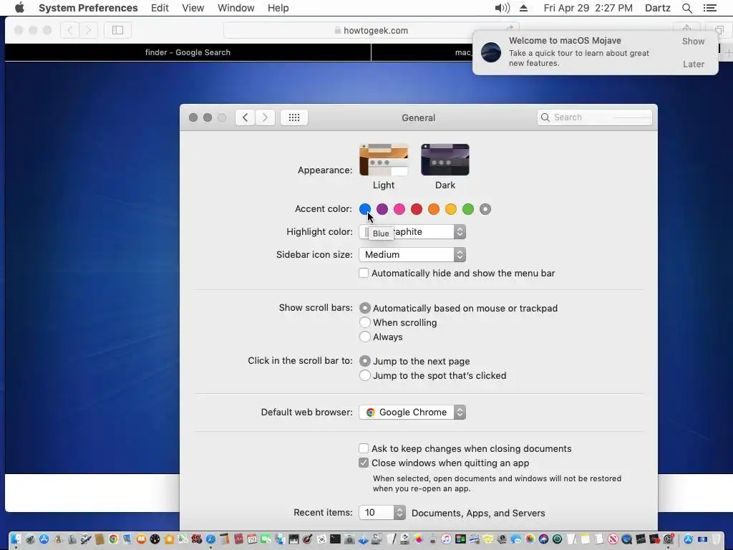Image resolution: width=733 pixels, height=550 pixels.
Task: Click Show on Mojave notification
Action: click(x=693, y=41)
